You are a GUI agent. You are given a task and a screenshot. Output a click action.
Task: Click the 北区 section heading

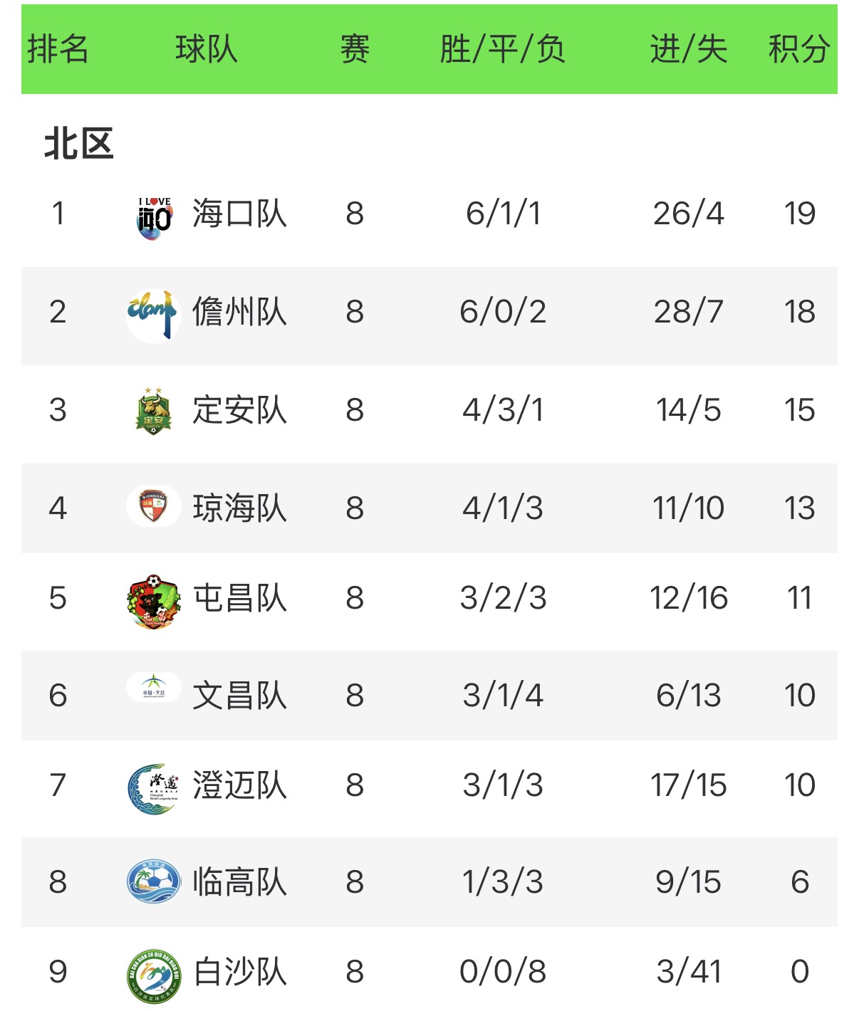click(x=79, y=144)
